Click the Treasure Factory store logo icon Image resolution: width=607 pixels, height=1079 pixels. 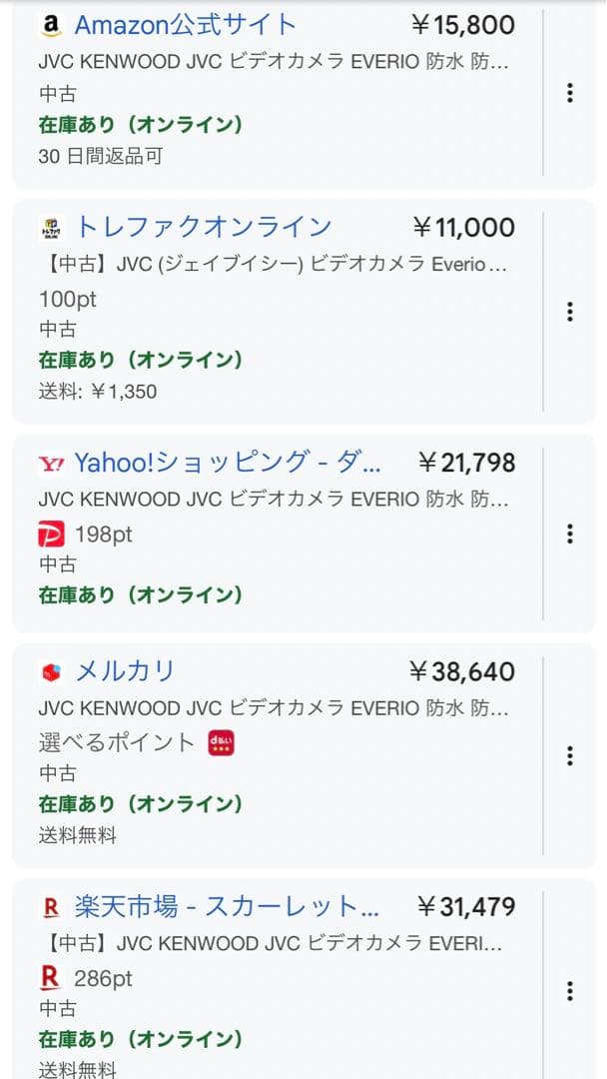(x=53, y=228)
